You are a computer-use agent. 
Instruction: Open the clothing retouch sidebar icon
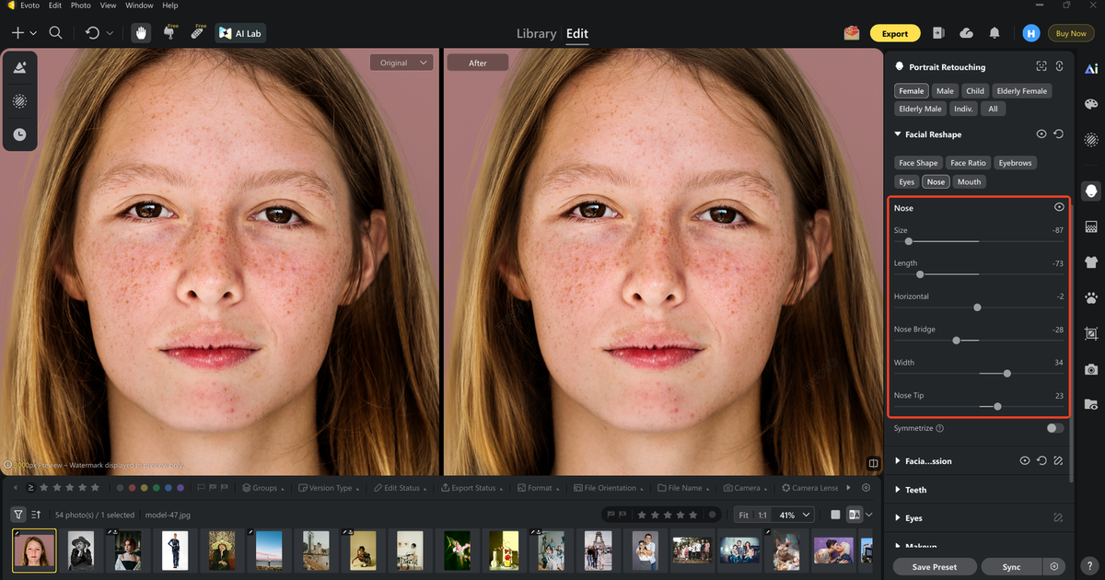tap(1091, 262)
